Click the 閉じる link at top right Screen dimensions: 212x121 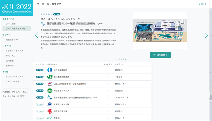(x=203, y=4)
